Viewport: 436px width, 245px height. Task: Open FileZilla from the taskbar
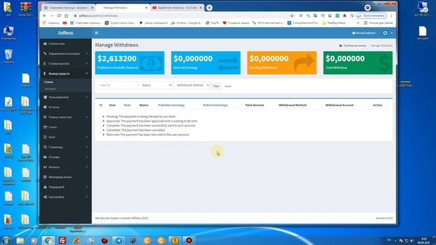click(x=62, y=240)
